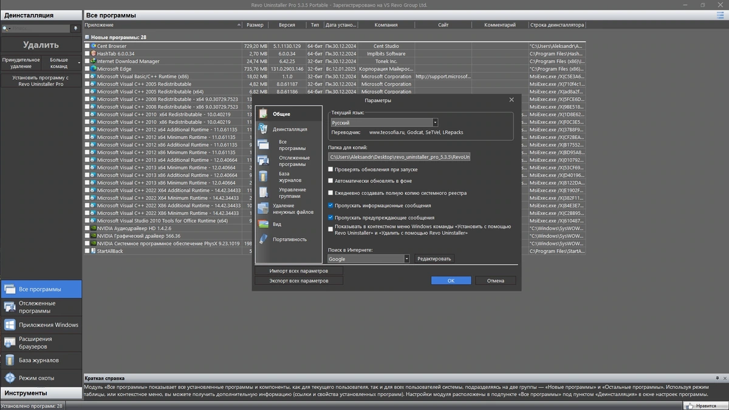Click the Вид settings icon
The image size is (729, 410).
click(263, 224)
